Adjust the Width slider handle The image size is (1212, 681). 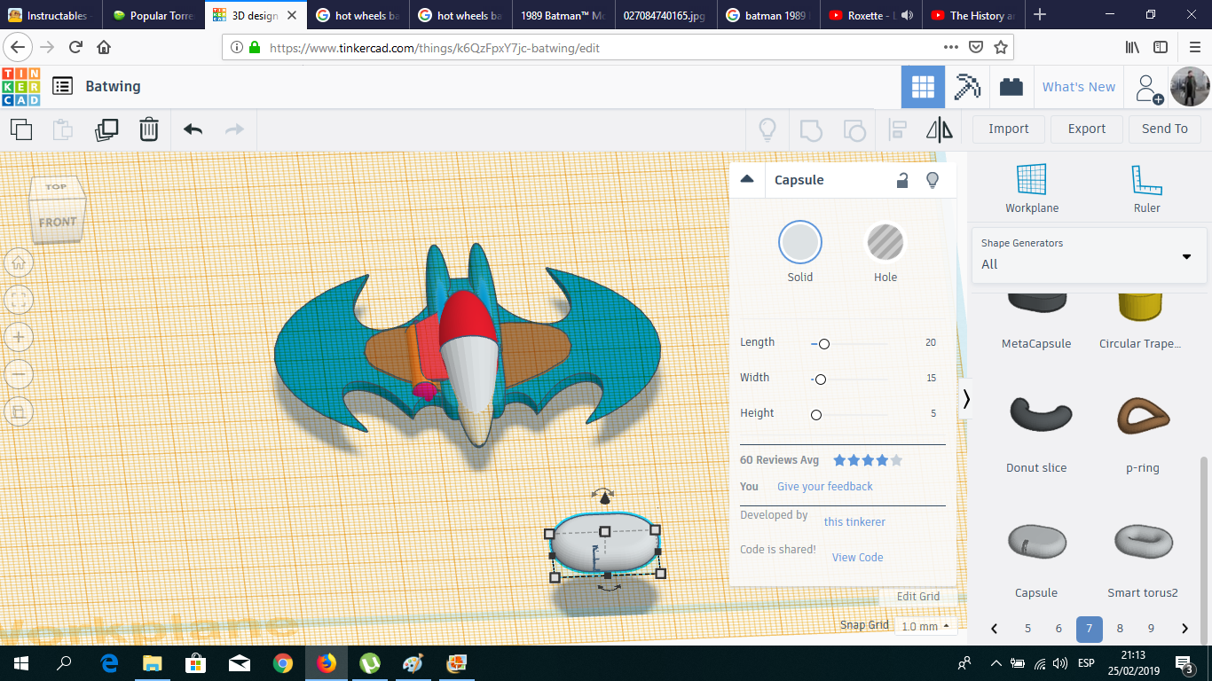click(821, 380)
